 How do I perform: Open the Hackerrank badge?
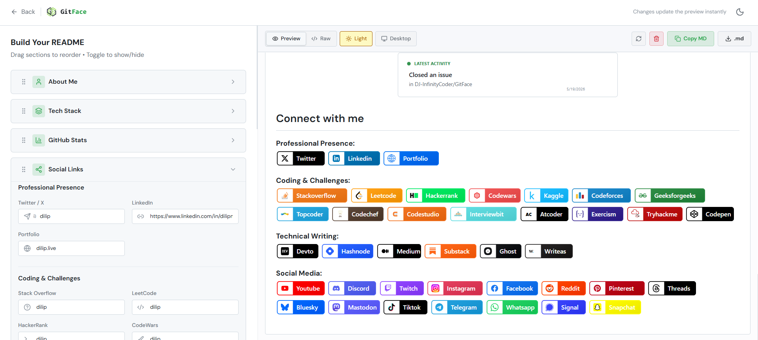[436, 195]
